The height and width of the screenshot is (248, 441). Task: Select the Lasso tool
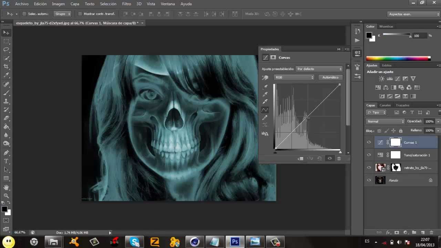pos(6,50)
